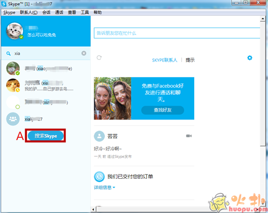Open the 通话 menu
The height and width of the screenshot is (213, 268).
point(59,13)
